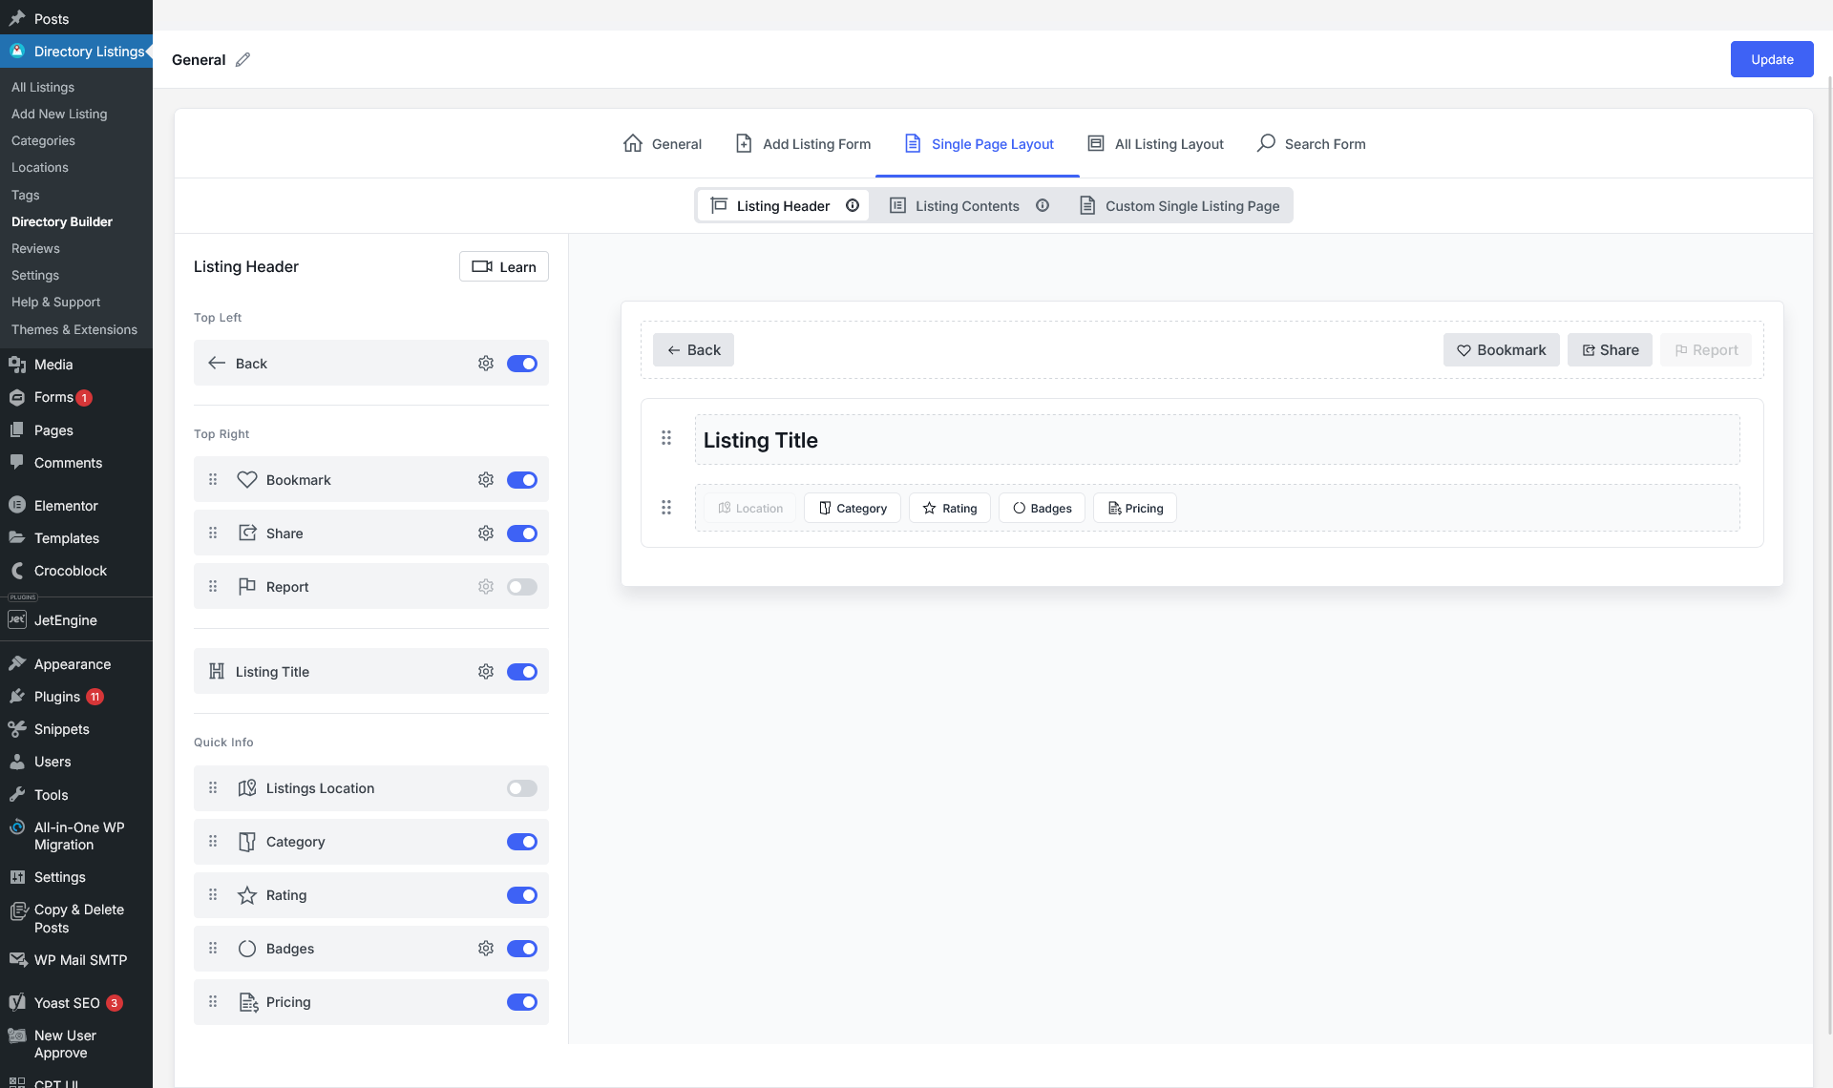The image size is (1833, 1088).
Task: Click drag handle beside Listing Title preview
Action: pos(666,438)
